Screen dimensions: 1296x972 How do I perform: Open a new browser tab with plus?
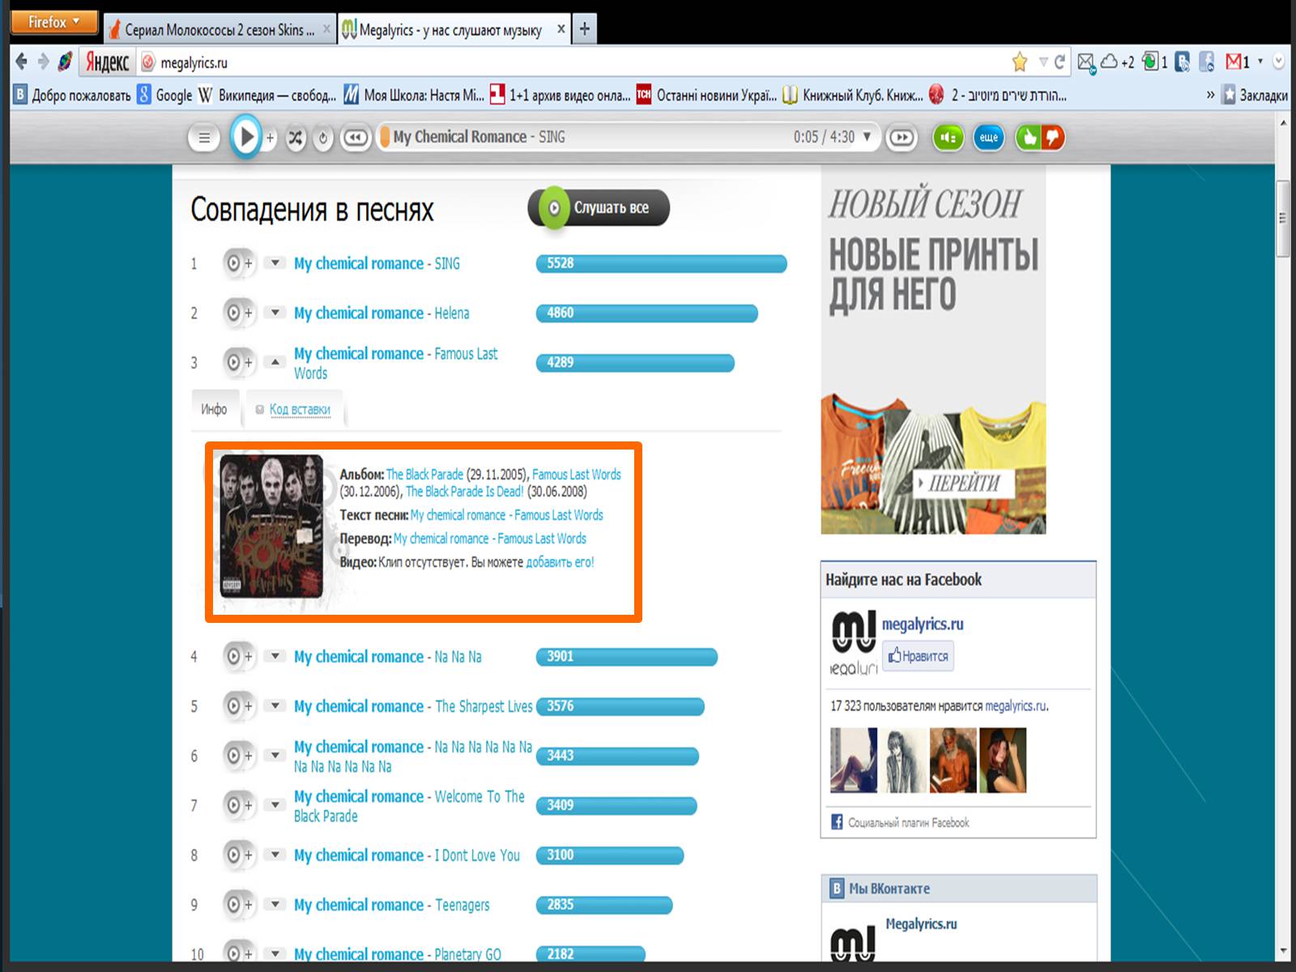(x=584, y=30)
